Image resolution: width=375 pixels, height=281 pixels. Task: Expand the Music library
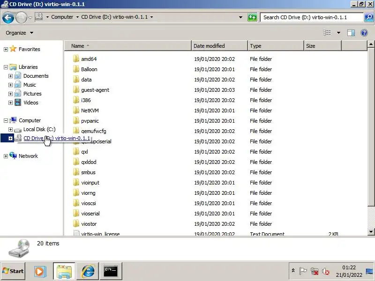pyautogui.click(x=10, y=85)
